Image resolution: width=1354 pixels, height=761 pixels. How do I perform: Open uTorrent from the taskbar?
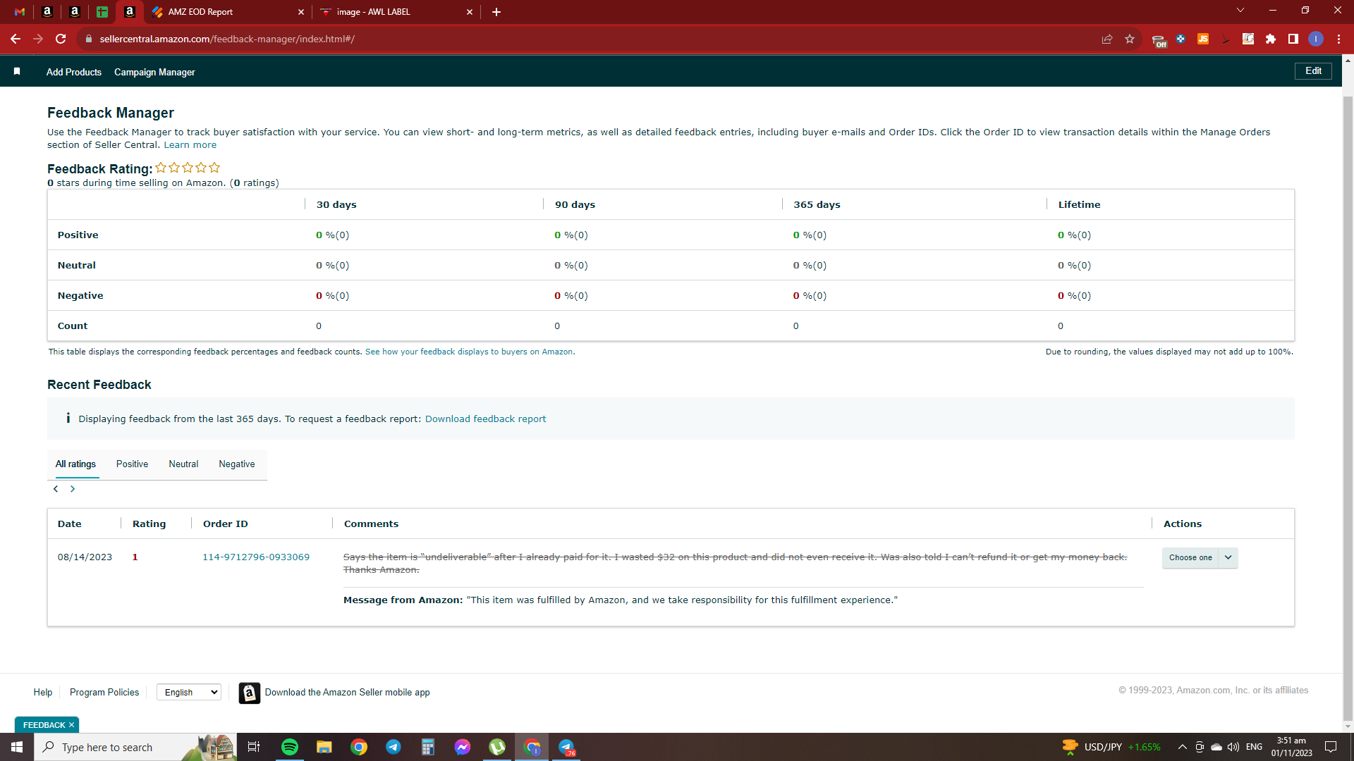click(x=497, y=747)
